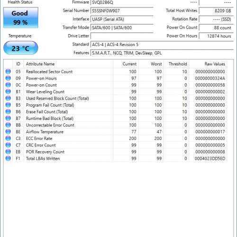The image size is (237, 237).
Task: Click the Current column header
Action: (126, 64)
